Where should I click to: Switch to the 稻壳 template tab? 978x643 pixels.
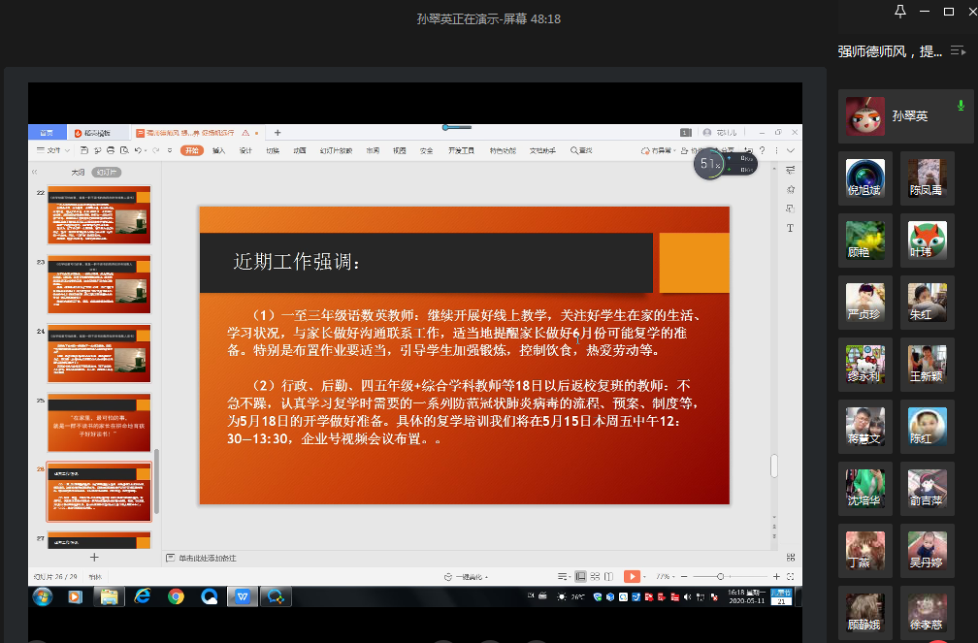coord(97,132)
